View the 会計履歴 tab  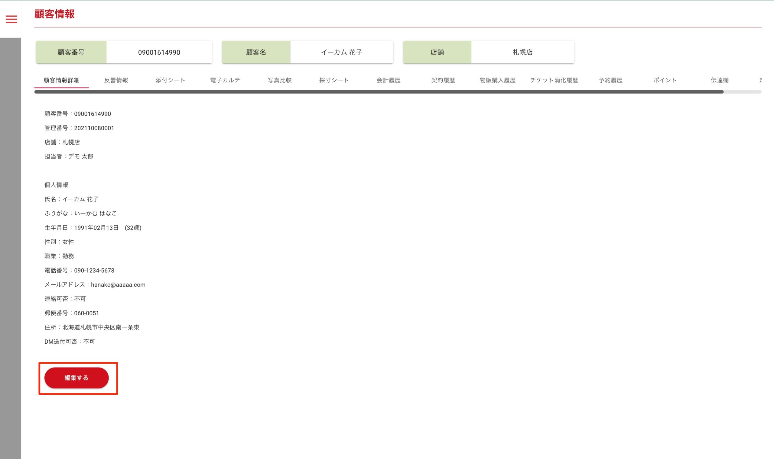(x=389, y=80)
